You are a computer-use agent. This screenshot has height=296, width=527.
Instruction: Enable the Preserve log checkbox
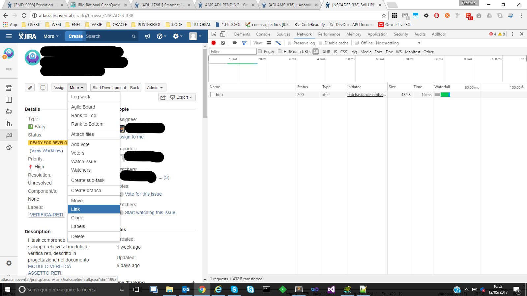[289, 43]
